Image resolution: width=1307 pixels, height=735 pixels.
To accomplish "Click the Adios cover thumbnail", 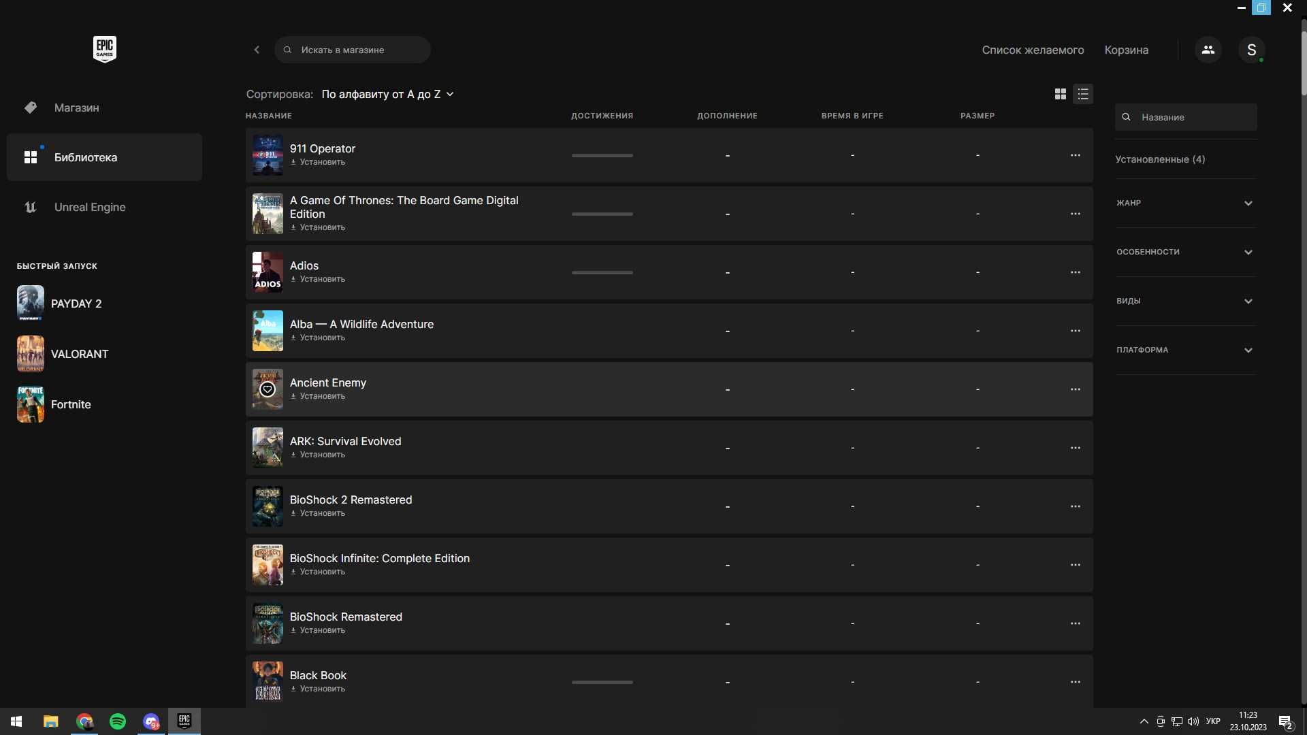I will pyautogui.click(x=268, y=272).
